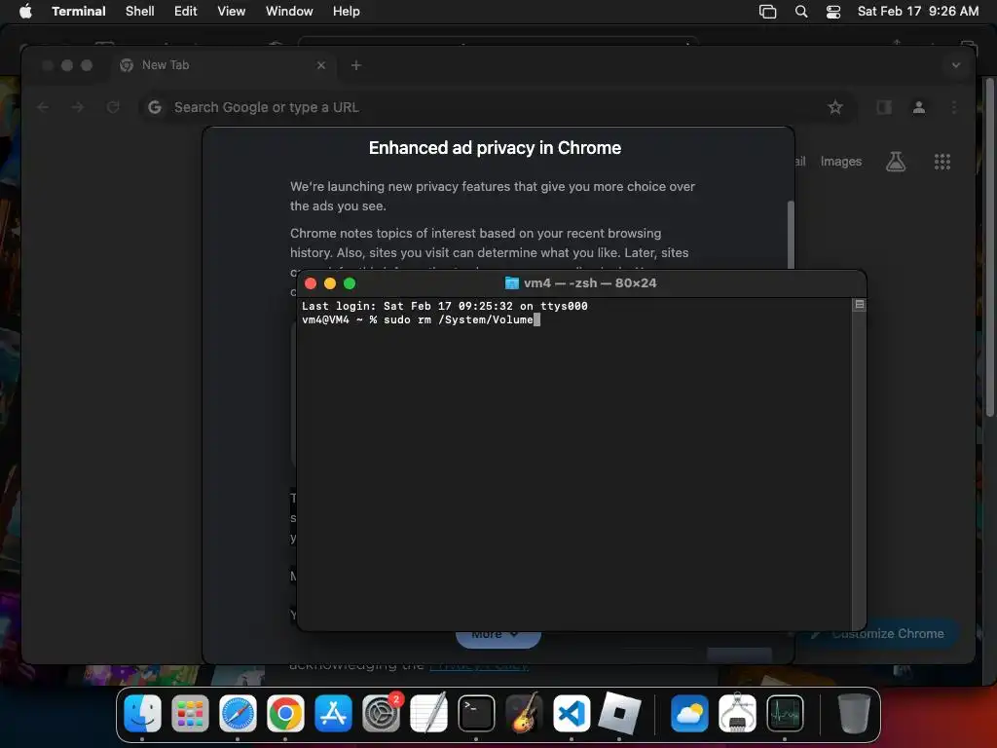The image size is (997, 748).
Task: Go back in Chrome
Action: pos(43,107)
